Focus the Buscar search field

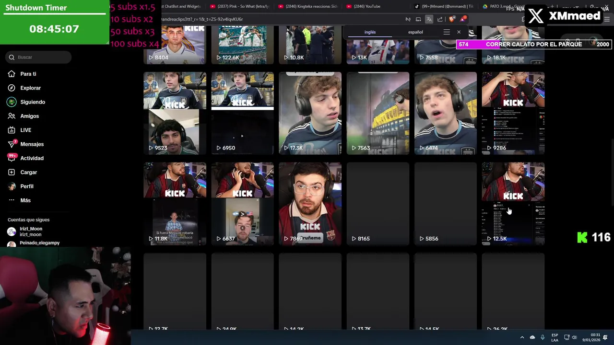click(x=39, y=57)
